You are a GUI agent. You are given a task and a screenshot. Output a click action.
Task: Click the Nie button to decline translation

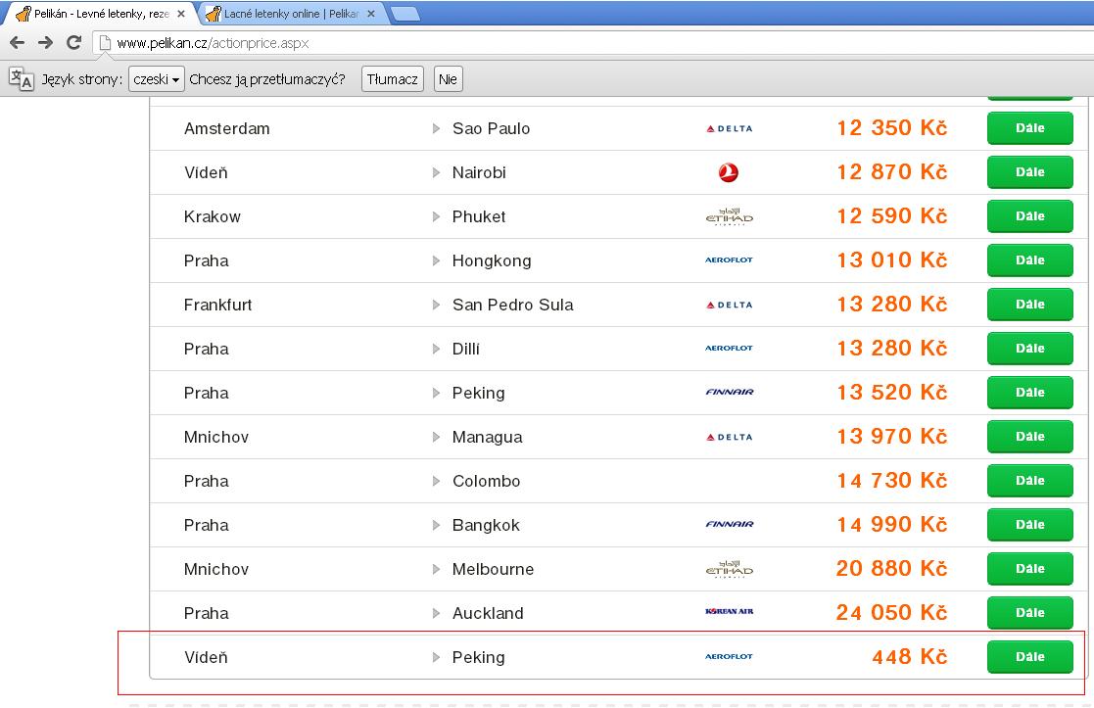[448, 78]
